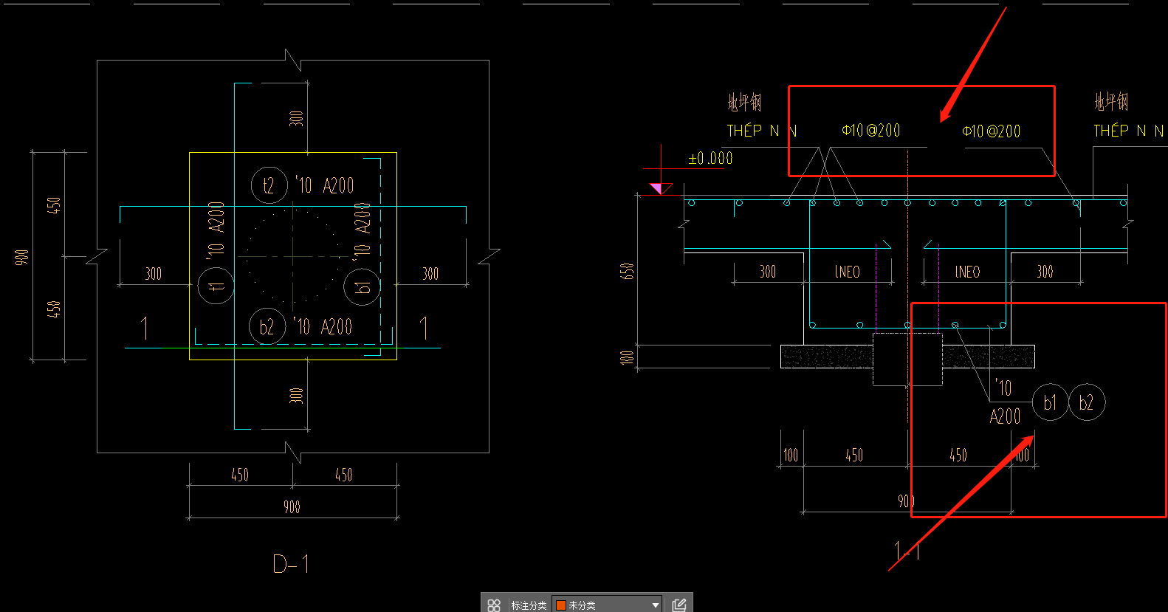Select the 650 vertical dimension text
Screen dimensions: 1168x612
(628, 271)
